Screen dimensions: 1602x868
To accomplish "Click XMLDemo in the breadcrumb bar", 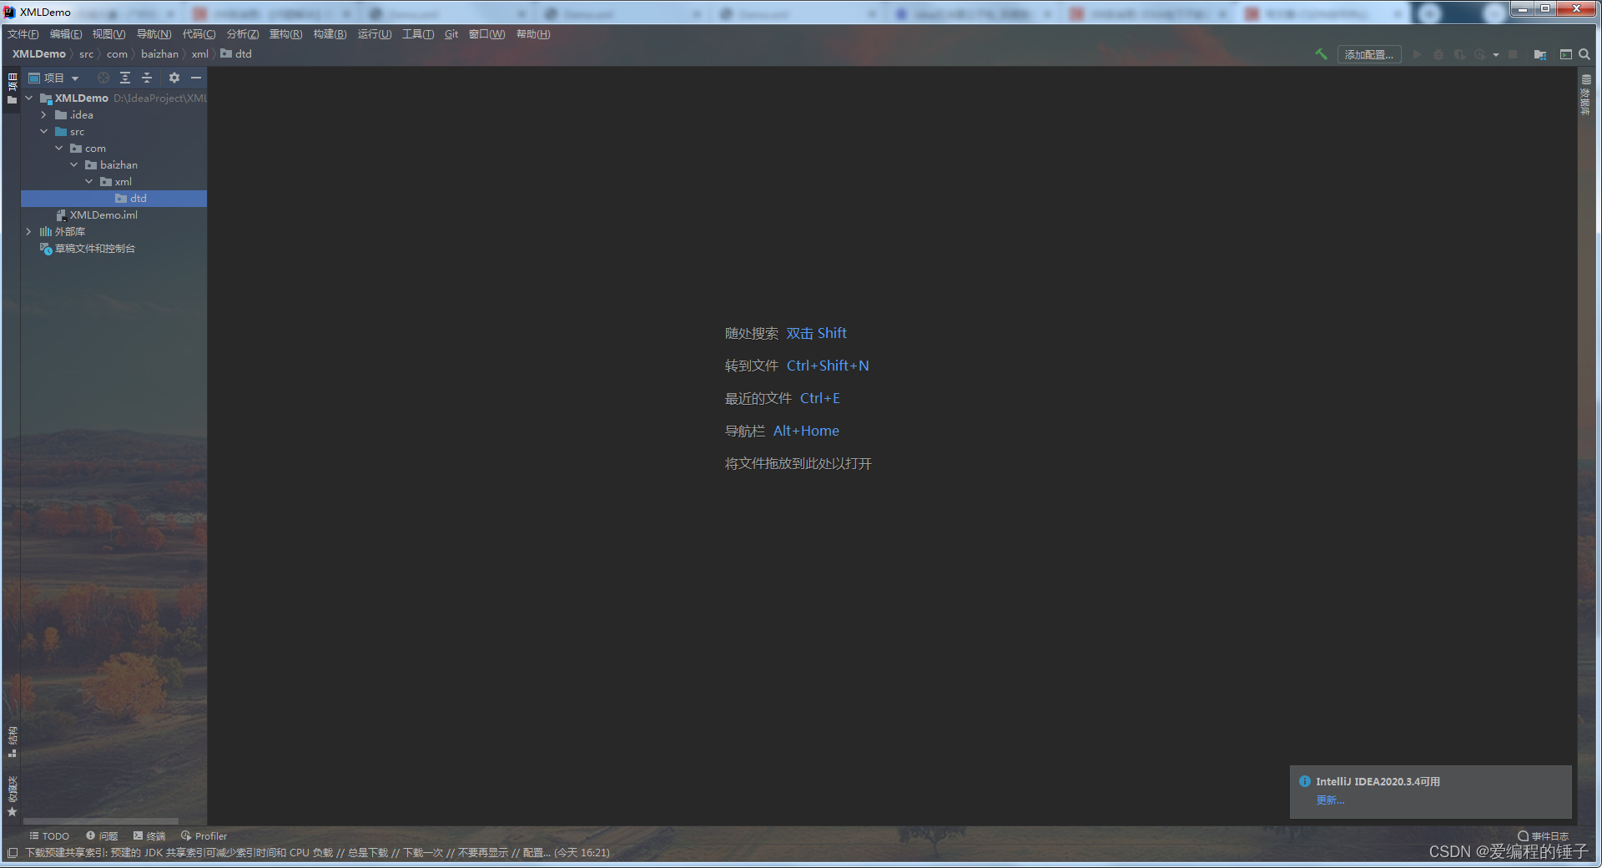I will 39,53.
